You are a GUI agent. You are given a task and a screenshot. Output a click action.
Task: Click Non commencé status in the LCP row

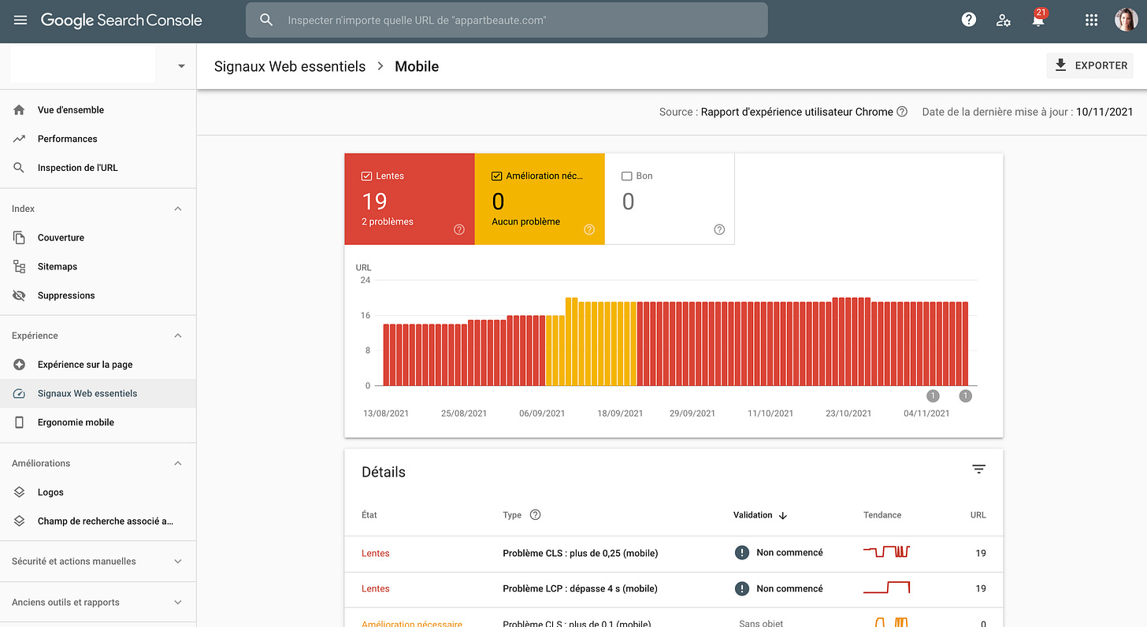click(778, 588)
